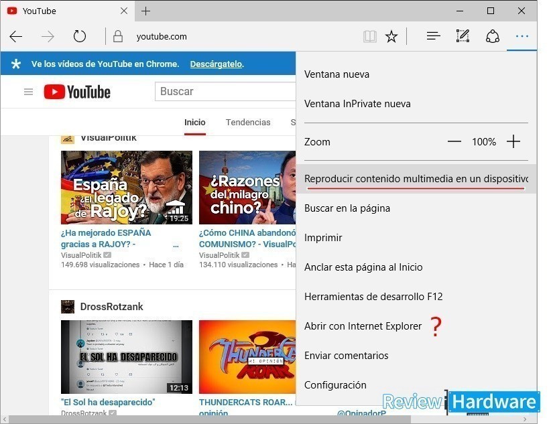Open a new tab with plus button
The image size is (549, 424).
tap(145, 11)
